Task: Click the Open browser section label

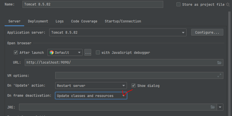Action: point(19,43)
